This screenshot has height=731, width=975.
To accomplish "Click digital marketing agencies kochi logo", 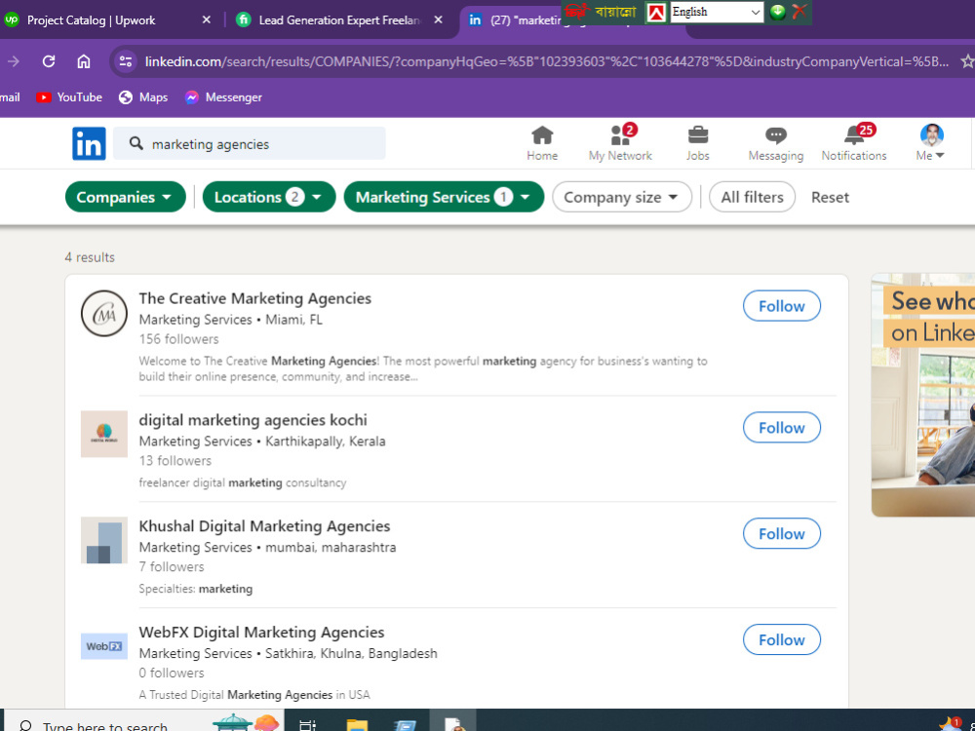I will click(x=104, y=434).
